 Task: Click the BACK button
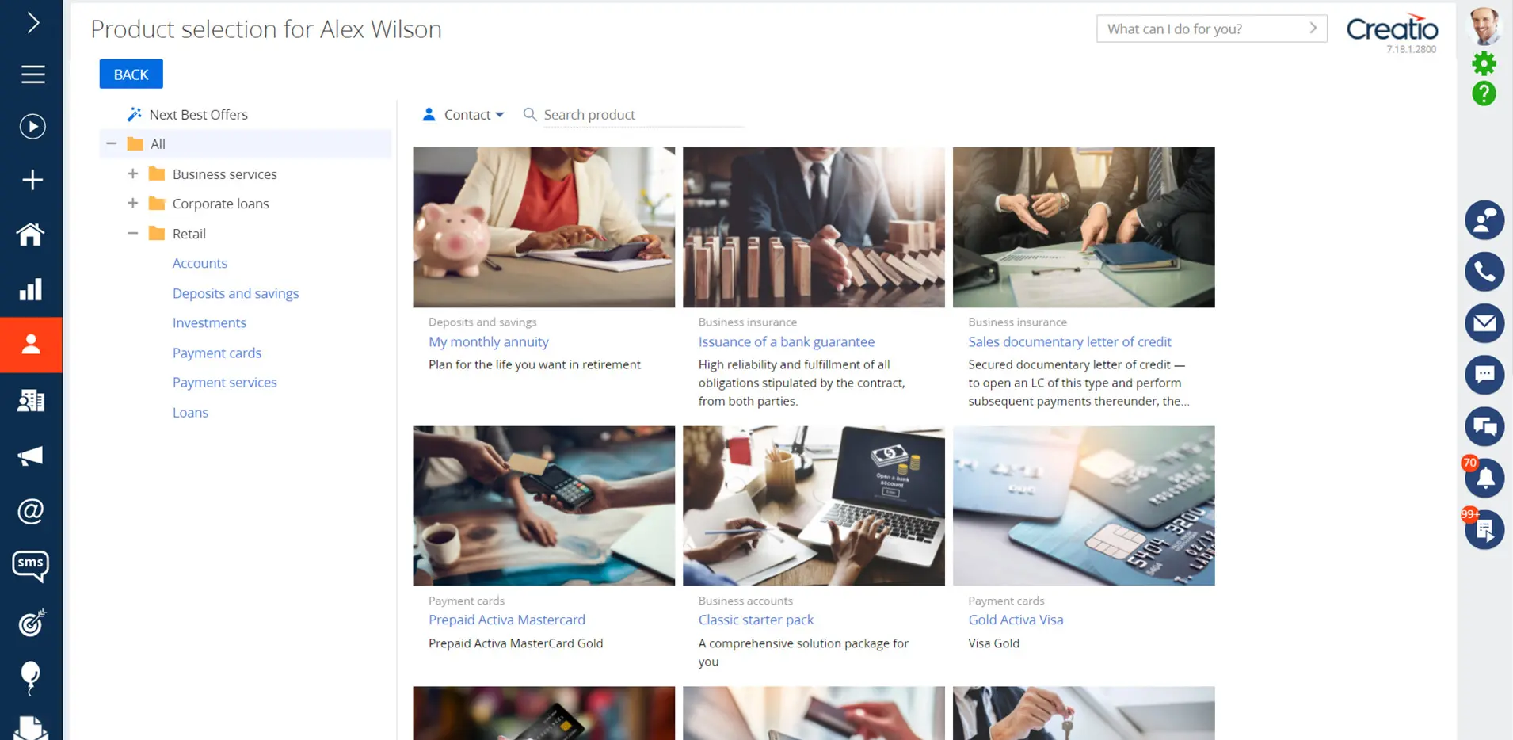click(131, 74)
